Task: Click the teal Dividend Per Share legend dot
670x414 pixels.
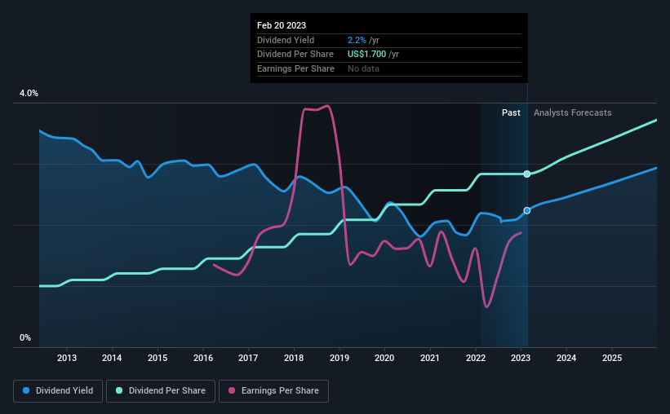Action: pyautogui.click(x=119, y=390)
